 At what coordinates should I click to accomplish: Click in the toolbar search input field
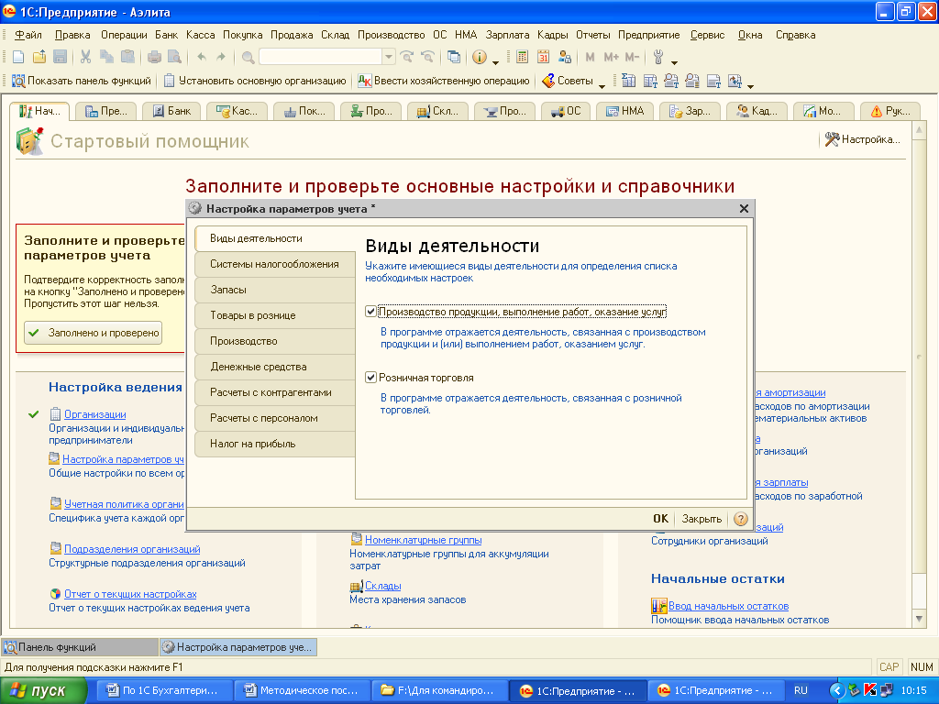(321, 57)
